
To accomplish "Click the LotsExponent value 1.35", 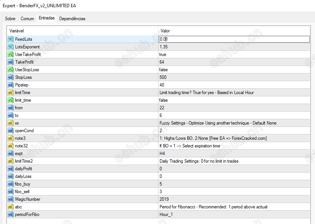I will (163, 47).
